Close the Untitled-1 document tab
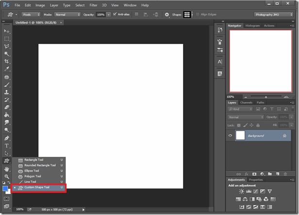The image size is (299, 215). tap(61, 22)
